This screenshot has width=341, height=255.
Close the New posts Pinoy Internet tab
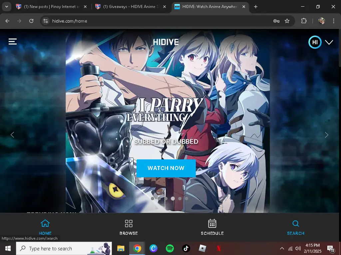85,7
